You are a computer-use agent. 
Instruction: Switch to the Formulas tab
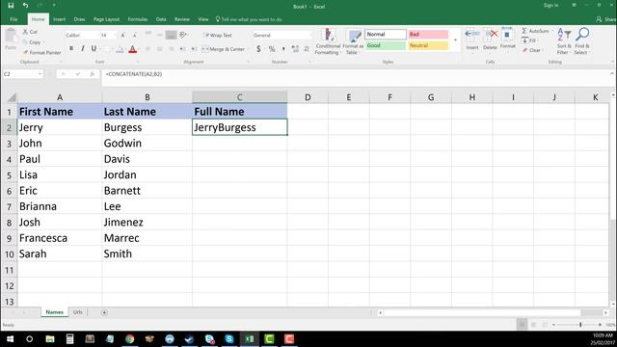click(x=138, y=19)
